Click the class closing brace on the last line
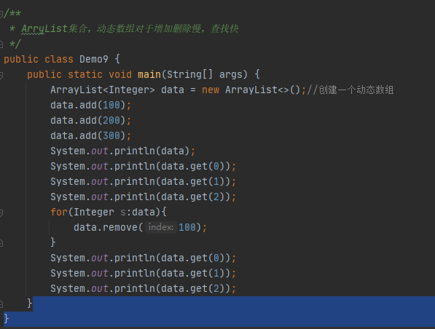This screenshot has width=435, height=329. pos(7,319)
